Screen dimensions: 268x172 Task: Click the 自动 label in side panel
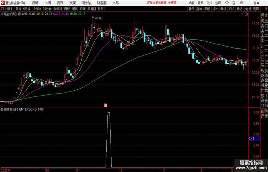click(x=264, y=111)
